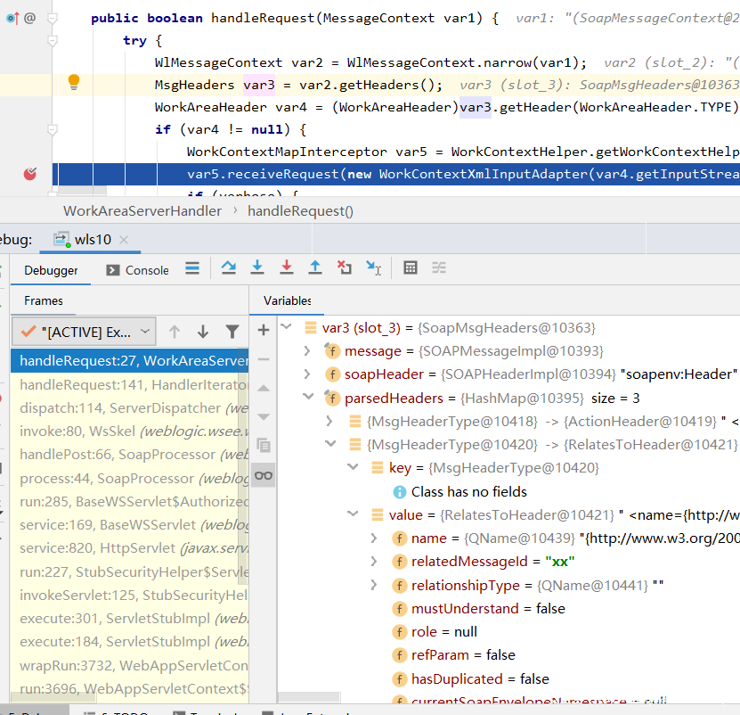Click the Run to Cursor icon
Image resolution: width=740 pixels, height=715 pixels.
[x=374, y=268]
